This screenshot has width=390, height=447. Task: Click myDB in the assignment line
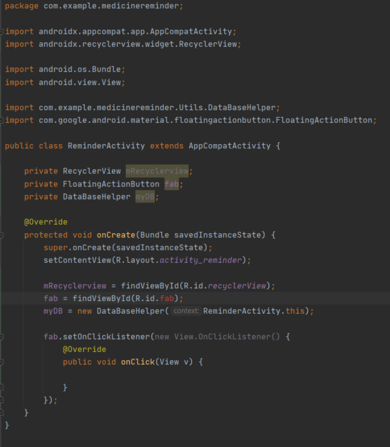(53, 311)
